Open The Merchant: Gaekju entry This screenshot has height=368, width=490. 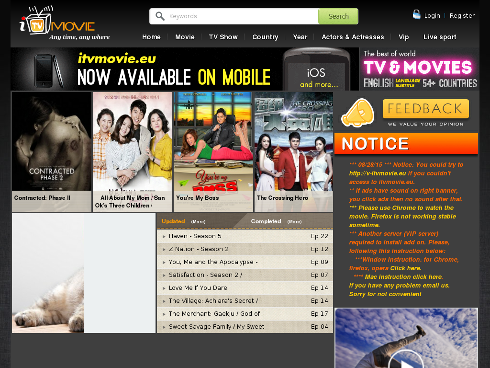(214, 313)
